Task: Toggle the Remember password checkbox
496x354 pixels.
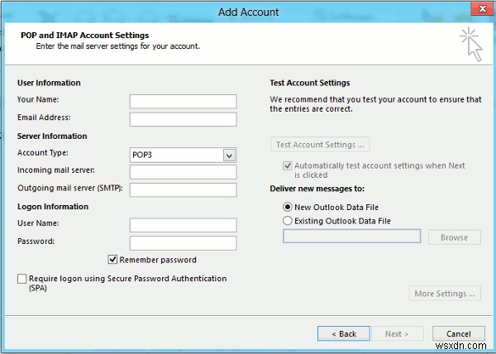Action: pos(113,260)
